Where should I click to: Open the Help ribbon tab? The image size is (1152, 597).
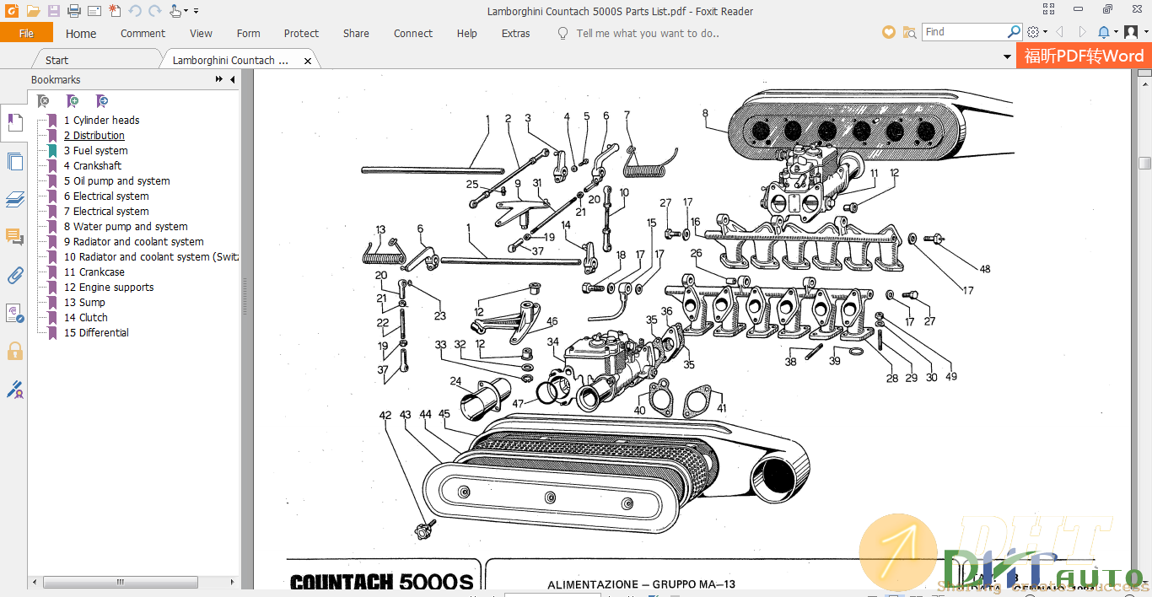coord(466,34)
